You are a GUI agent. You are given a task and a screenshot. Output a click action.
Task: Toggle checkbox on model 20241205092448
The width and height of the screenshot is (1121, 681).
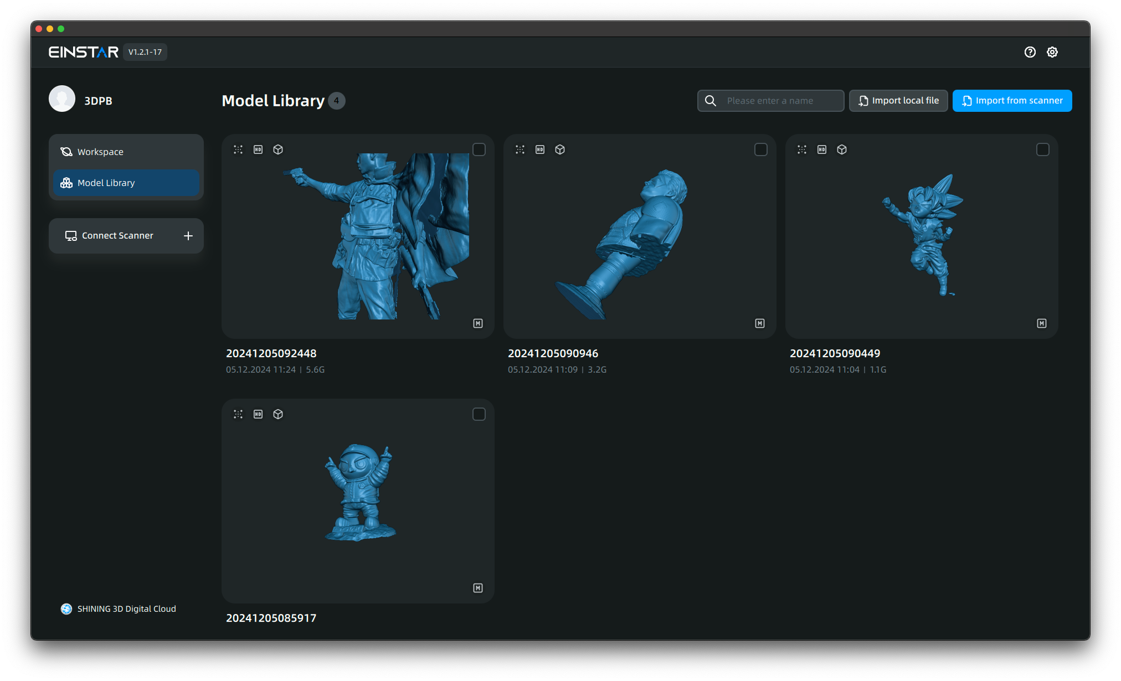[x=479, y=149]
